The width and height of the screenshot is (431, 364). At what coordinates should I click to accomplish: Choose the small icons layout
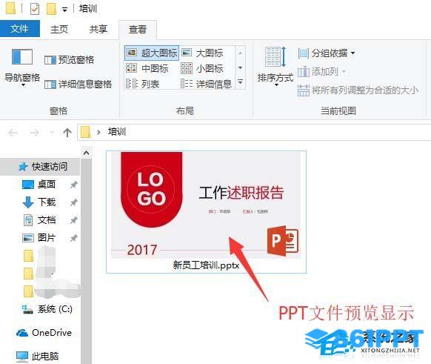(202, 68)
